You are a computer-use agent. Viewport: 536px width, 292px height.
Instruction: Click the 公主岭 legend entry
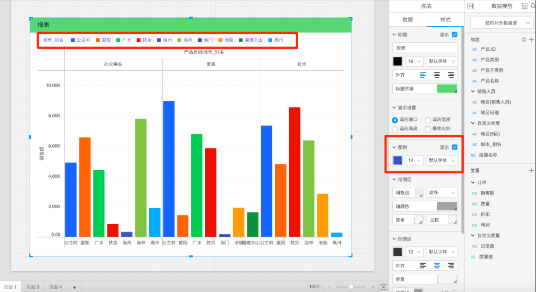coord(81,40)
